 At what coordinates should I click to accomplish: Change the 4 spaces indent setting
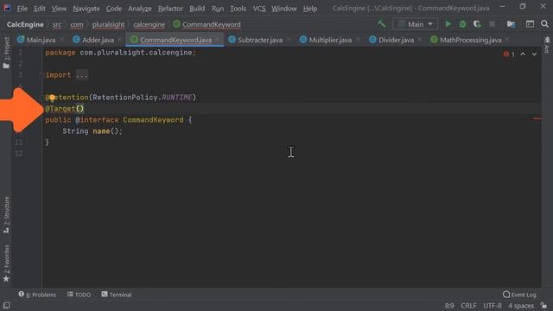[x=521, y=305]
